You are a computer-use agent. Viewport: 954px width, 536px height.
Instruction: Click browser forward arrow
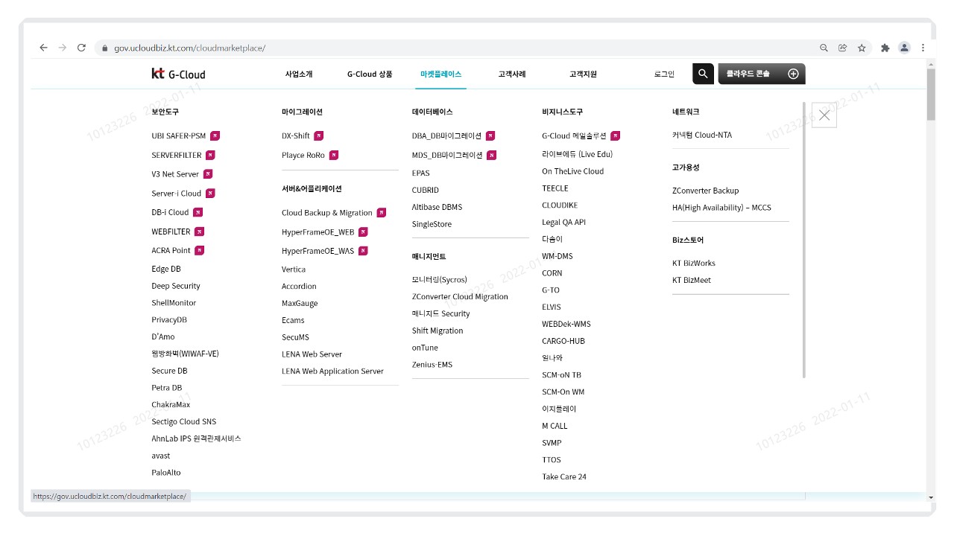(x=63, y=48)
